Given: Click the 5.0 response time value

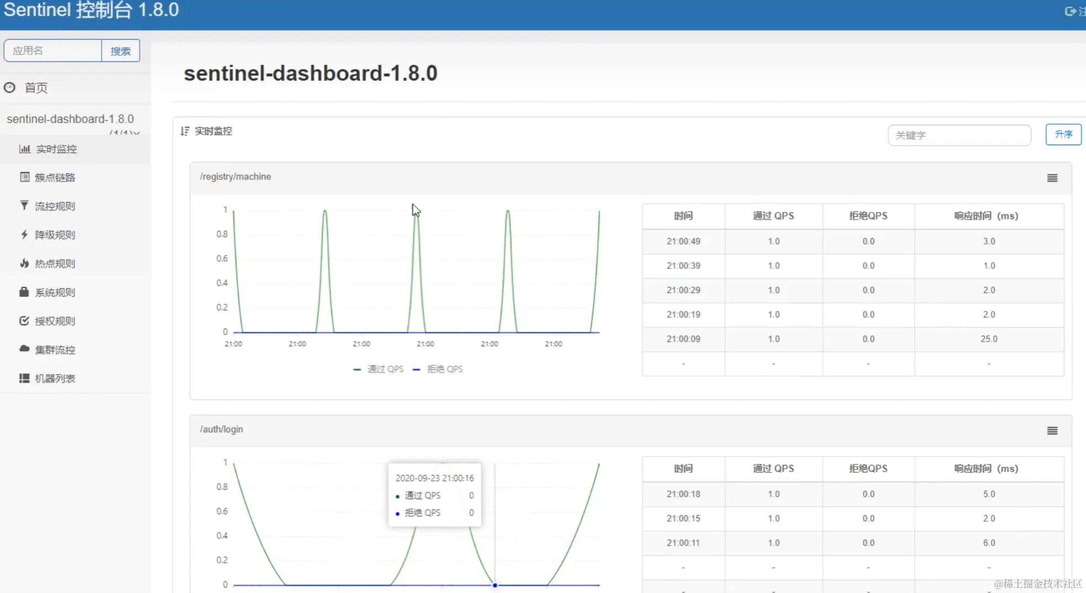Looking at the screenshot, I should (x=989, y=494).
